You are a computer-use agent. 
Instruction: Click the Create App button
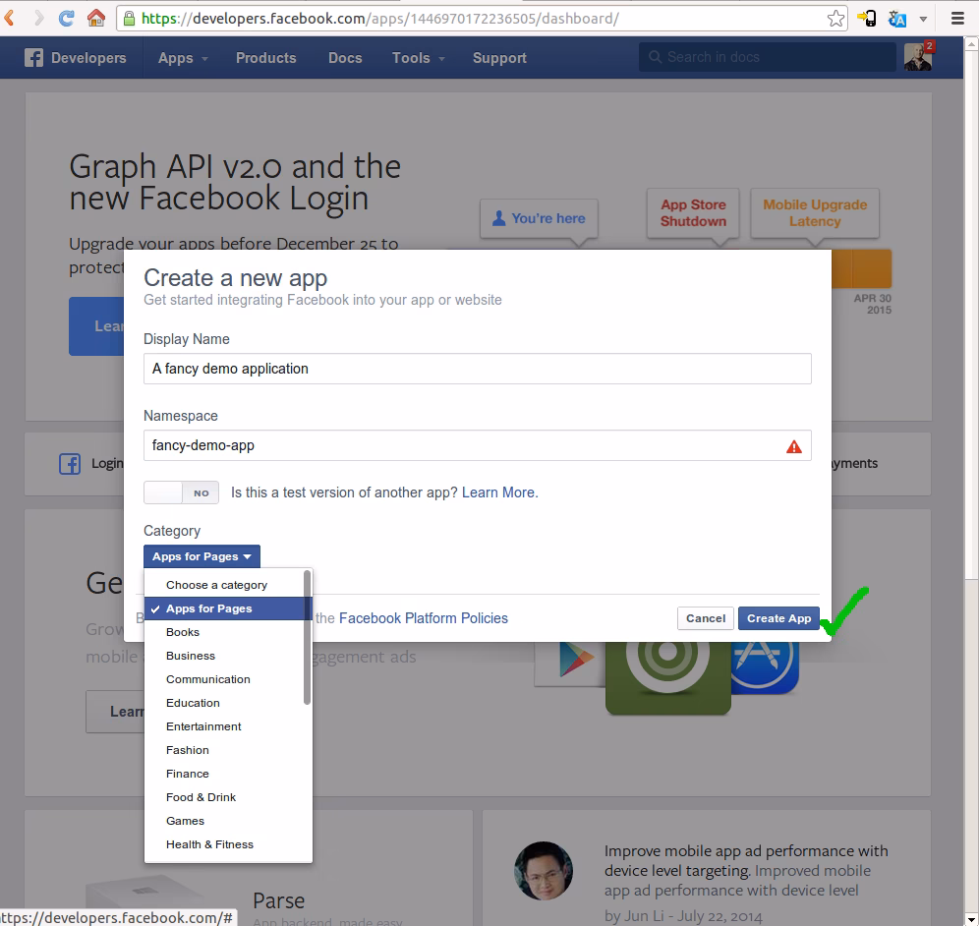[778, 618]
